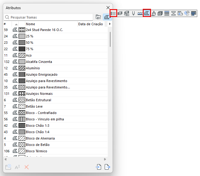
Task: Select 'Bloco Chão 1:4' fill
Action: click(x=55, y=132)
